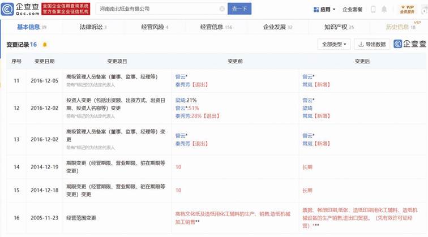The width and height of the screenshot is (428, 237).
Task: Click the 企业套餐 link
Action: tap(352, 10)
